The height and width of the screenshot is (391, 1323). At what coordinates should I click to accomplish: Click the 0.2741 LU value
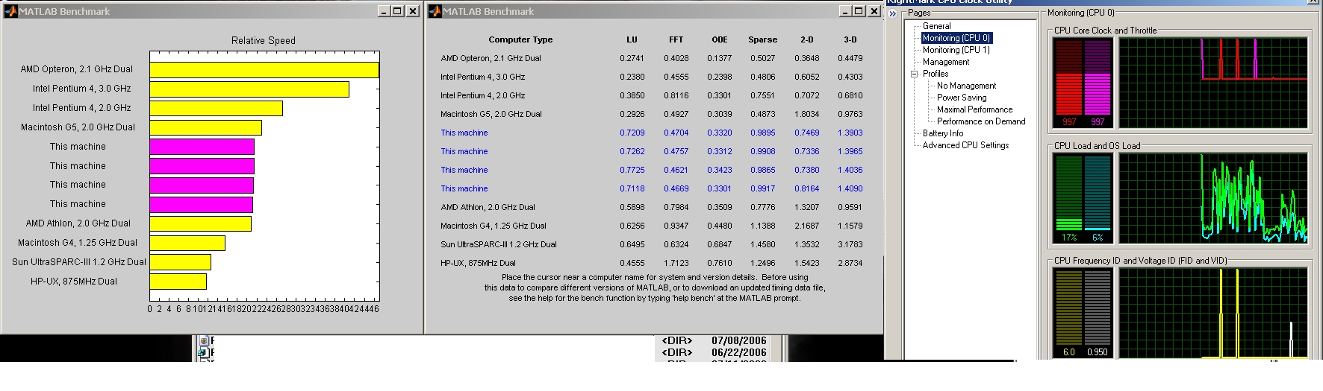tap(632, 58)
